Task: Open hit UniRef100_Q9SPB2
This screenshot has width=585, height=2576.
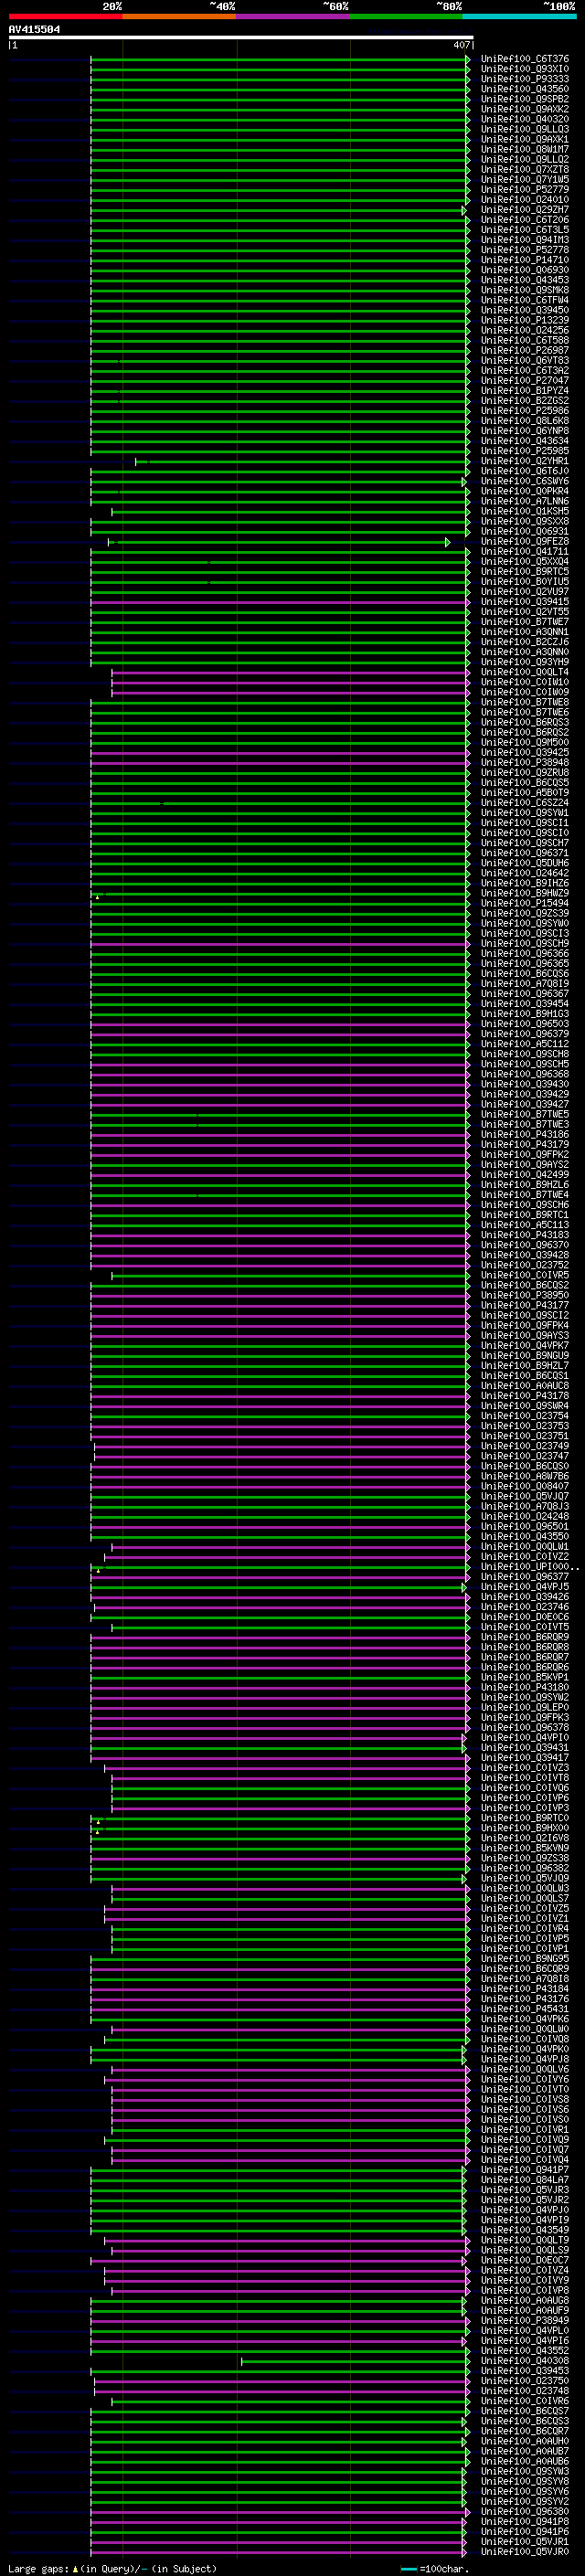Action: click(x=525, y=99)
